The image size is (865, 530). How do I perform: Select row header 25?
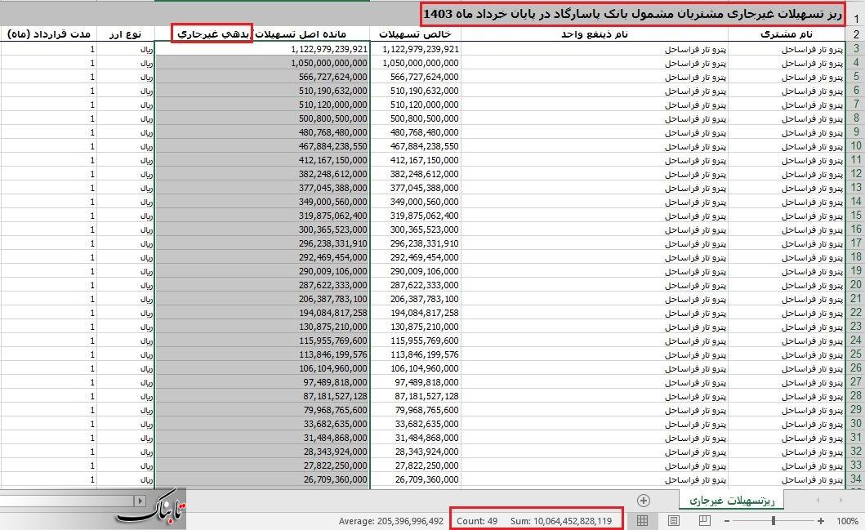click(856, 354)
